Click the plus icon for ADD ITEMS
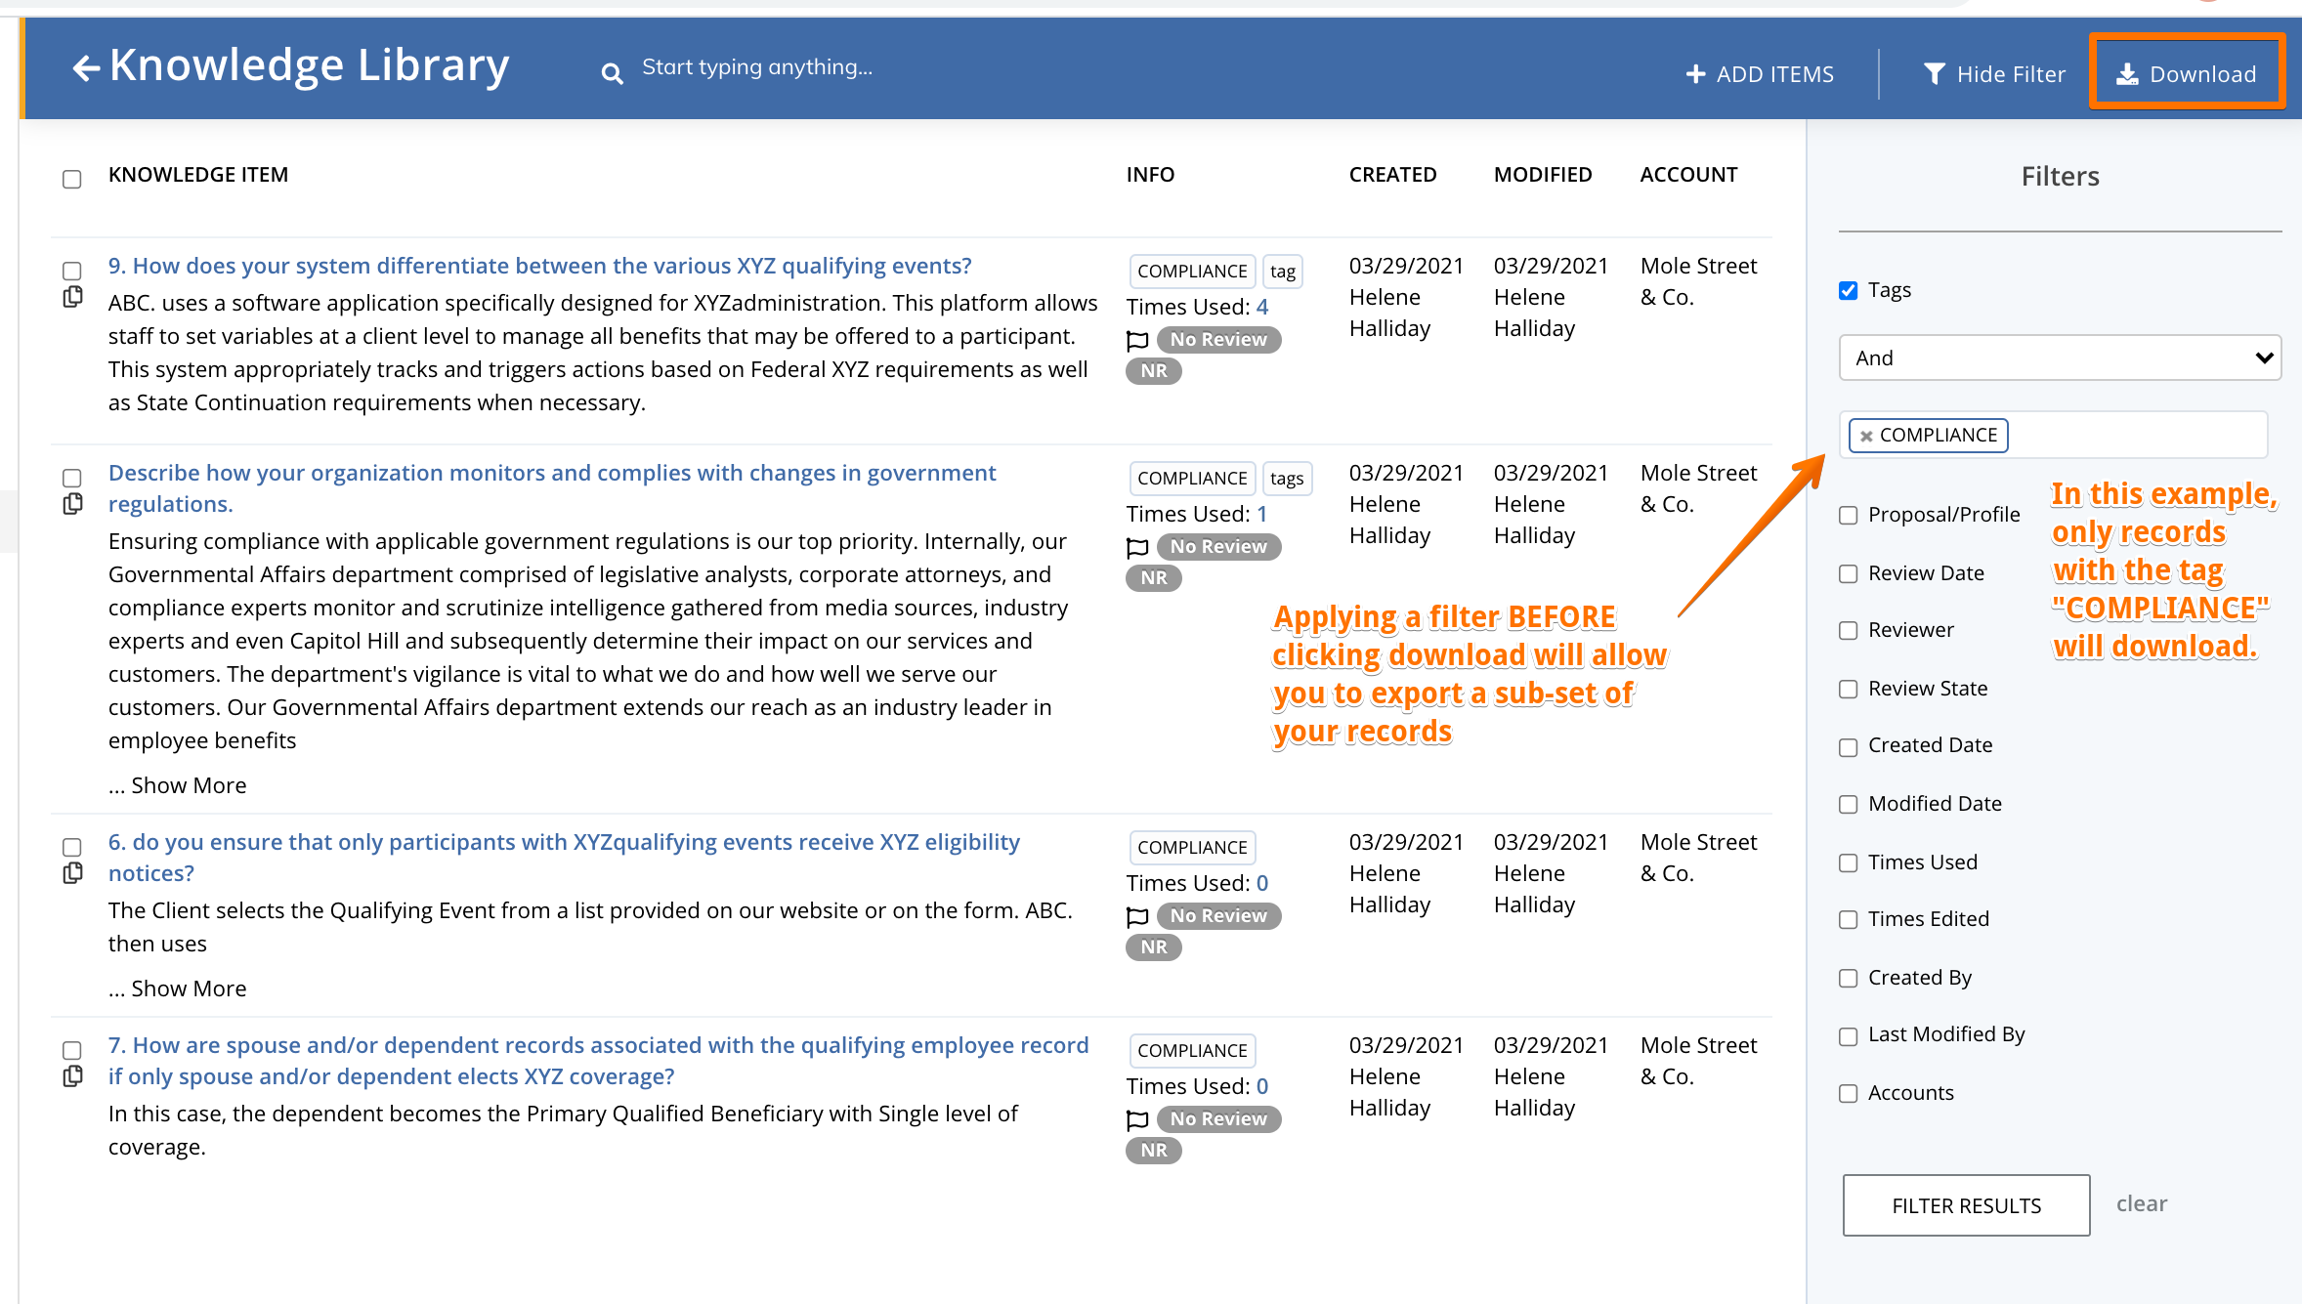The image size is (2302, 1304). (1695, 74)
